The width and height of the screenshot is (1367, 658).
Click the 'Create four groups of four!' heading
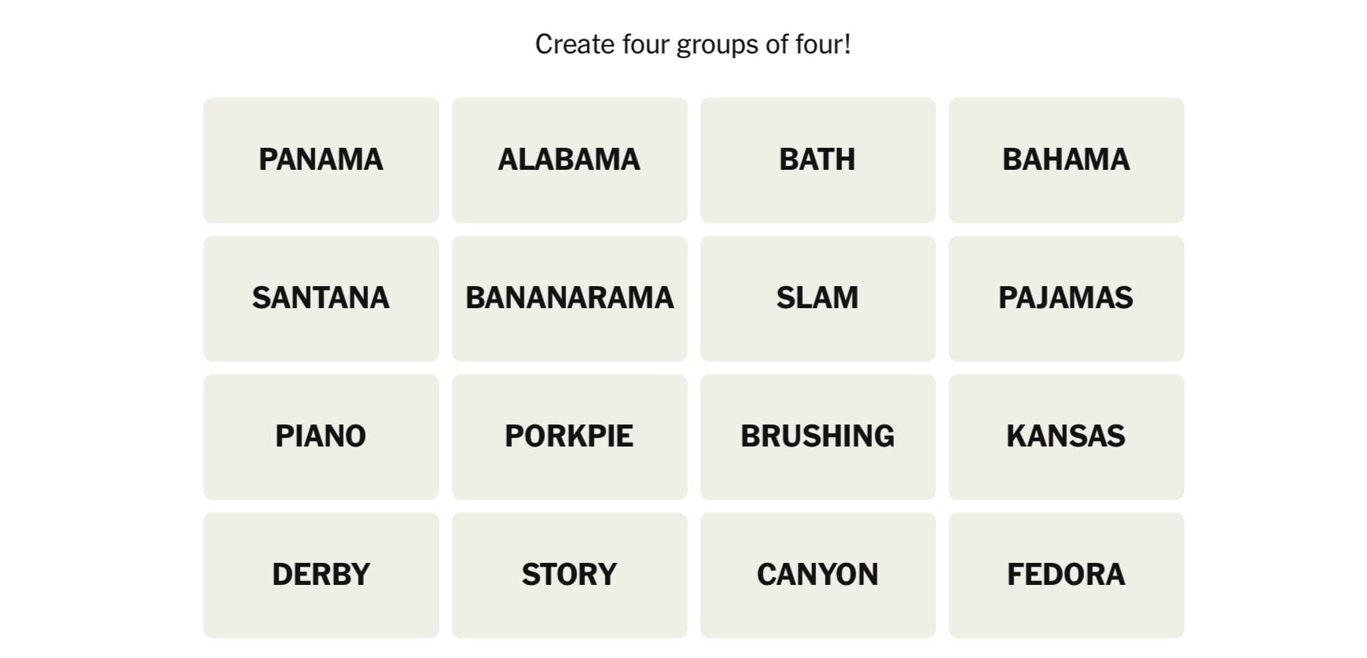click(x=693, y=45)
